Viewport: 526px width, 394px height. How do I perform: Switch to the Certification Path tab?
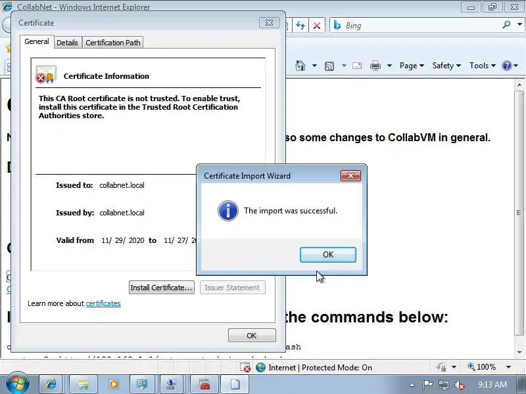point(112,43)
